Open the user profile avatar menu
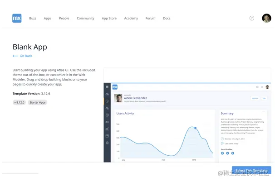 pyautogui.click(x=266, y=18)
